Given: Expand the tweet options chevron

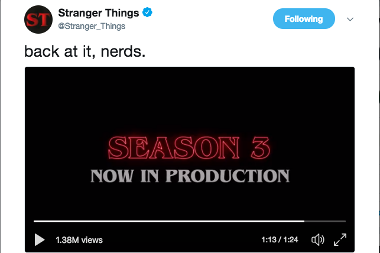Looking at the screenshot, I should [x=350, y=19].
